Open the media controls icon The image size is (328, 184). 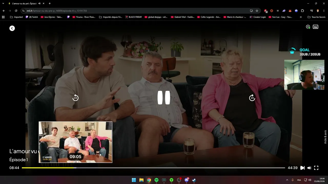(x=312, y=11)
